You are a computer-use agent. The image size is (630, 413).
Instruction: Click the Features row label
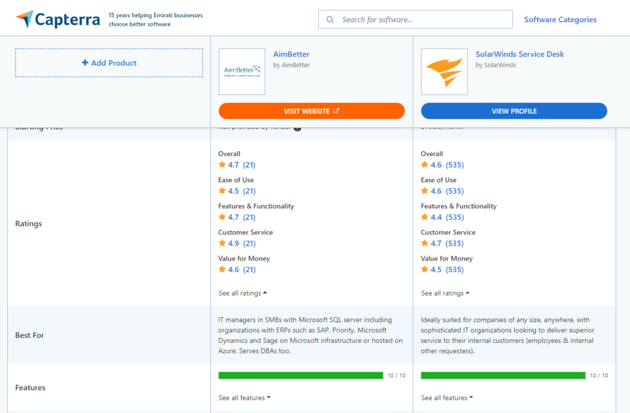[x=30, y=387]
